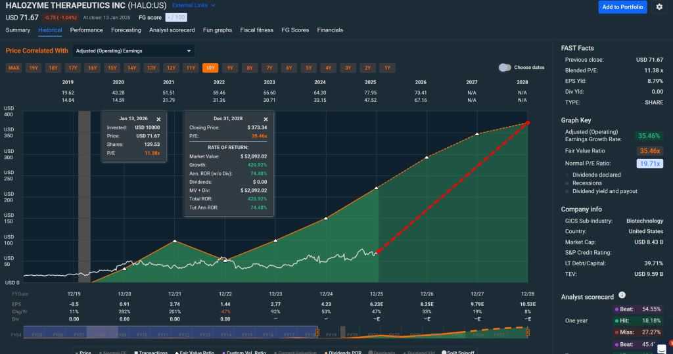Click the Biotechnology sub-industry value
This screenshot has height=354, width=673.
(x=645, y=221)
